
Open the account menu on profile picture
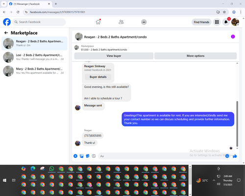point(235,22)
